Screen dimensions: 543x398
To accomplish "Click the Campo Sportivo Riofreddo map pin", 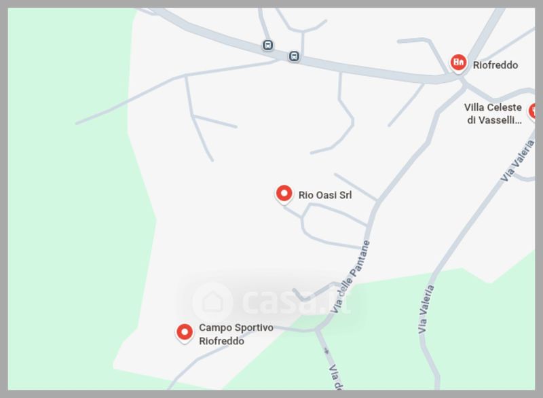I will point(185,333).
